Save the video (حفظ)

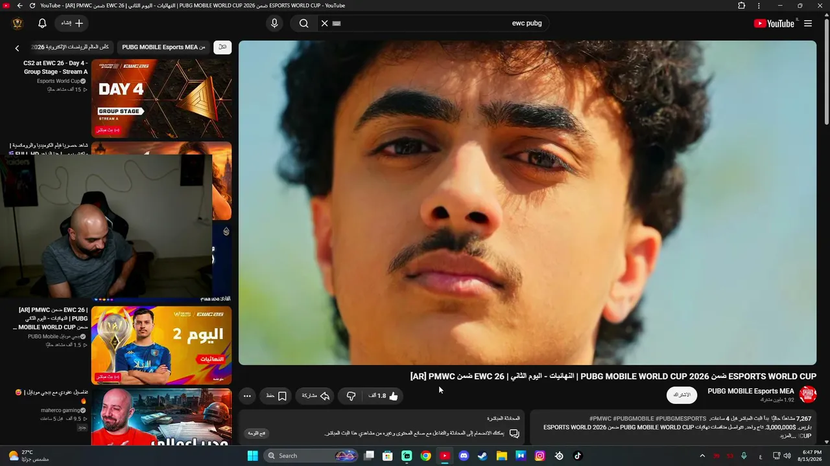coord(276,395)
